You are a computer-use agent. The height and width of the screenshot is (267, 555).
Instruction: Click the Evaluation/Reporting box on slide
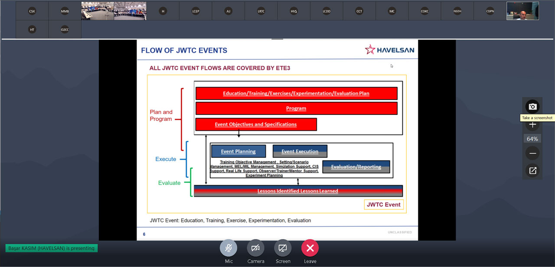coord(356,167)
